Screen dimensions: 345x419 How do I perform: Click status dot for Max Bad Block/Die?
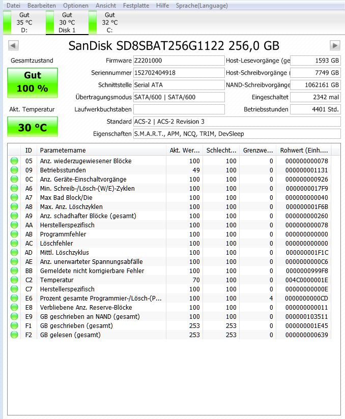pyautogui.click(x=14, y=197)
